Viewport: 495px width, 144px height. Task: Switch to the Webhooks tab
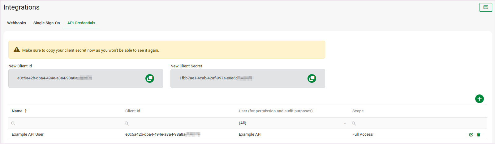pyautogui.click(x=17, y=23)
